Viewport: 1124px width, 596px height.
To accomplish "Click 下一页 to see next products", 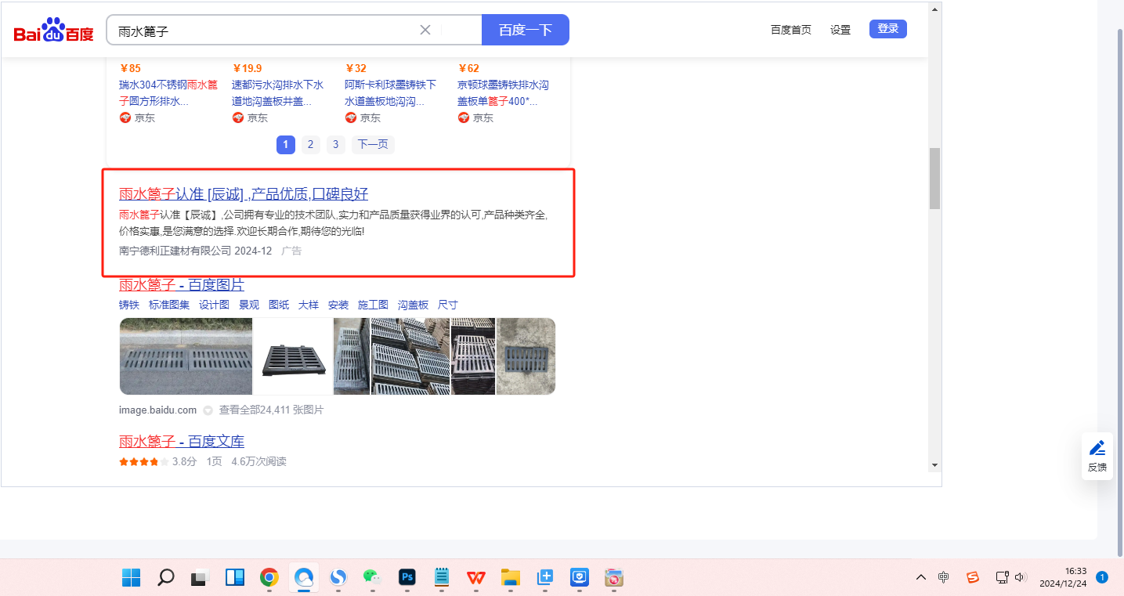I will 373,144.
